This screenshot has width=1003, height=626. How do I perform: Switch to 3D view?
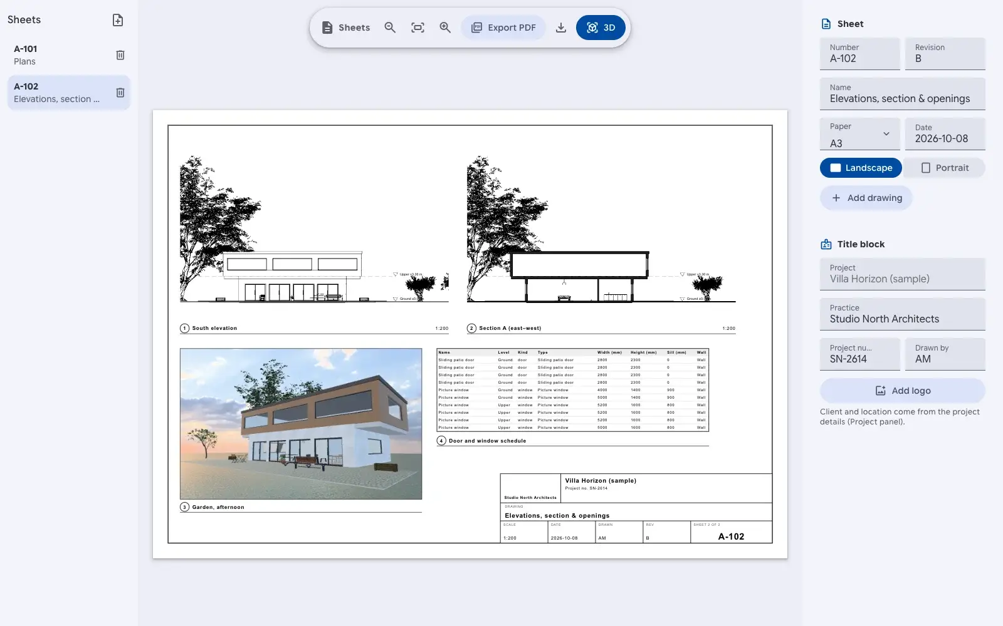pos(601,28)
